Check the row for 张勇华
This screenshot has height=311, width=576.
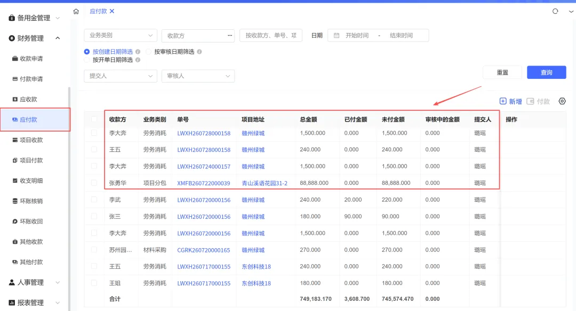tap(94, 183)
